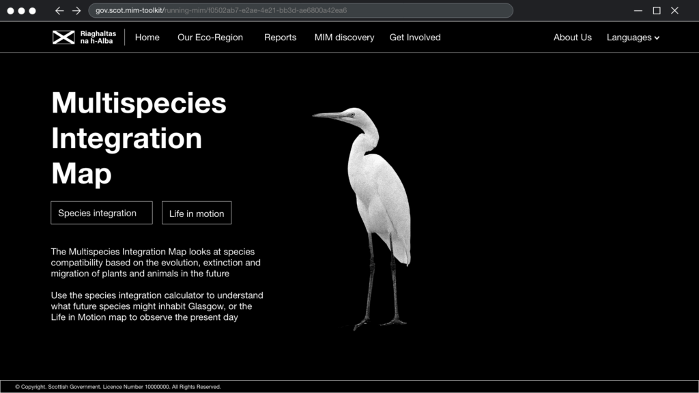
Task: Click the Species integration button
Action: 102,213
